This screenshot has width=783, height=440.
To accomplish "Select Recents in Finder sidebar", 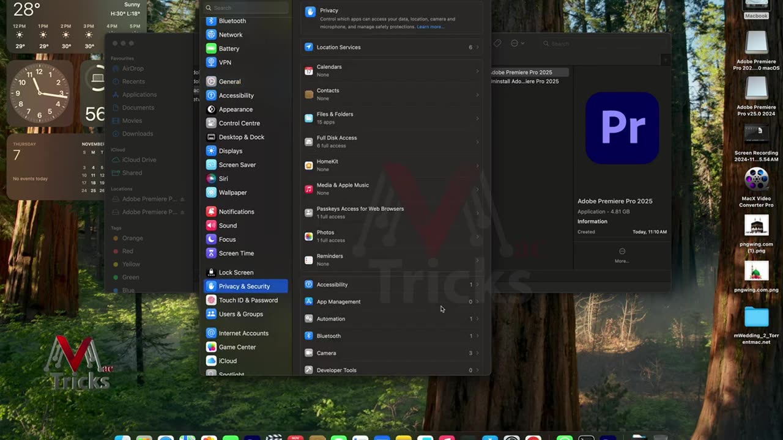I will 129,81.
